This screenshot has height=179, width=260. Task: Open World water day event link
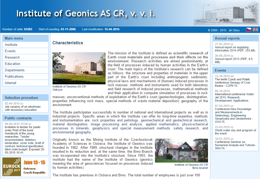click(x=235, y=132)
